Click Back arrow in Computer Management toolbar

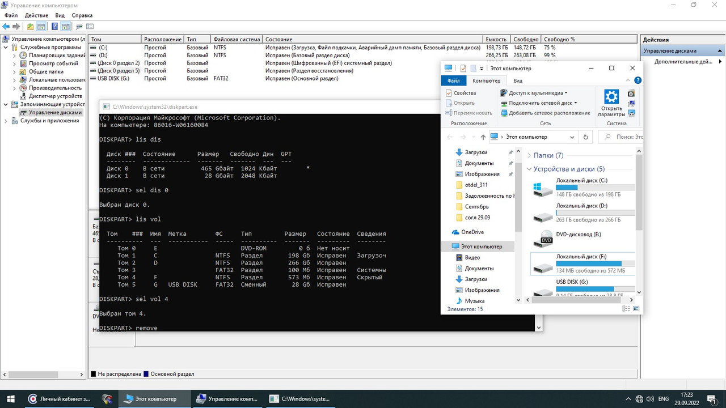tap(6, 27)
